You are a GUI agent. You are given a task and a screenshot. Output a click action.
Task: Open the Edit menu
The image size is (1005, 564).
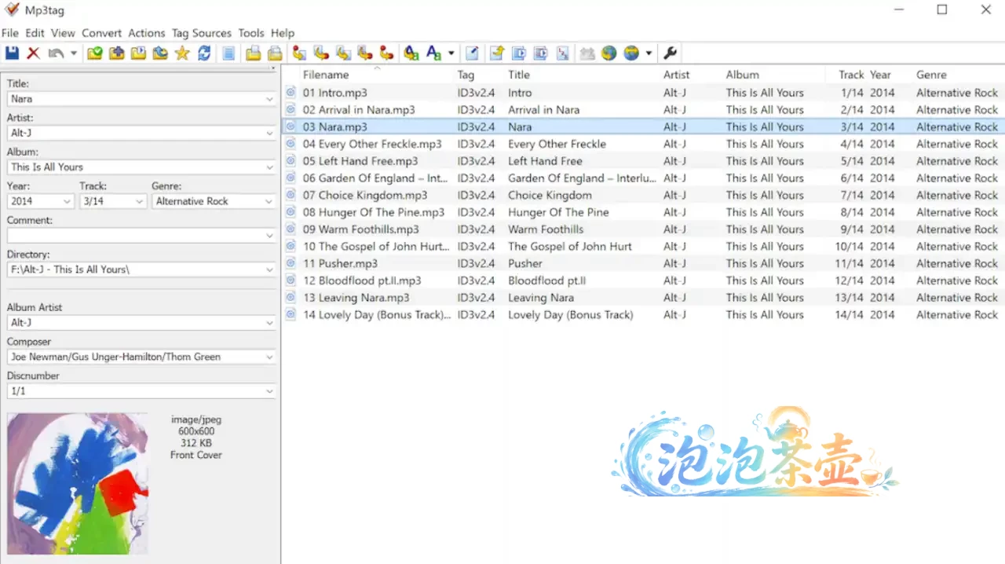35,33
